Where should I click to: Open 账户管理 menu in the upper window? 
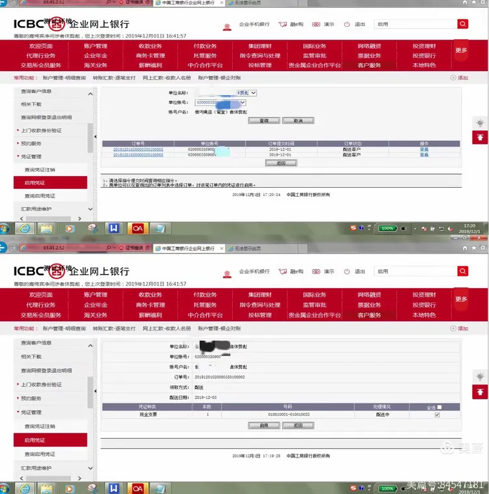click(x=96, y=46)
